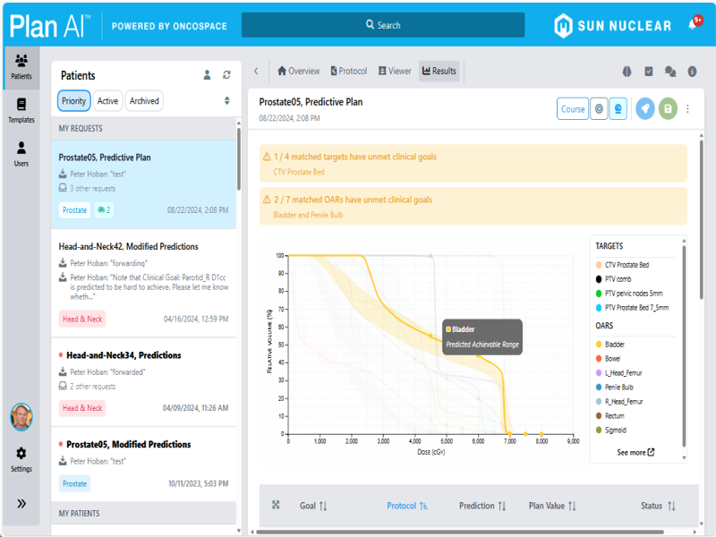Viewport: 716px width, 537px height.
Task: Toggle L_Head_Femur legend entry
Action: [618, 373]
